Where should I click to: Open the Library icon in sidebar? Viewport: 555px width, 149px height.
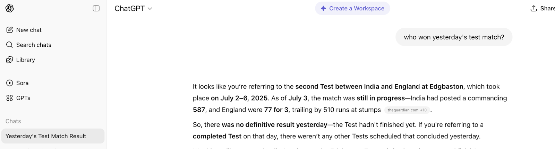[10, 60]
